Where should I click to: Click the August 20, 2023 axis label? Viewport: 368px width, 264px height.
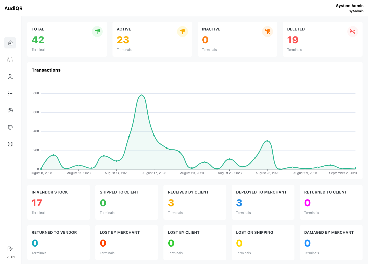tap(192, 173)
